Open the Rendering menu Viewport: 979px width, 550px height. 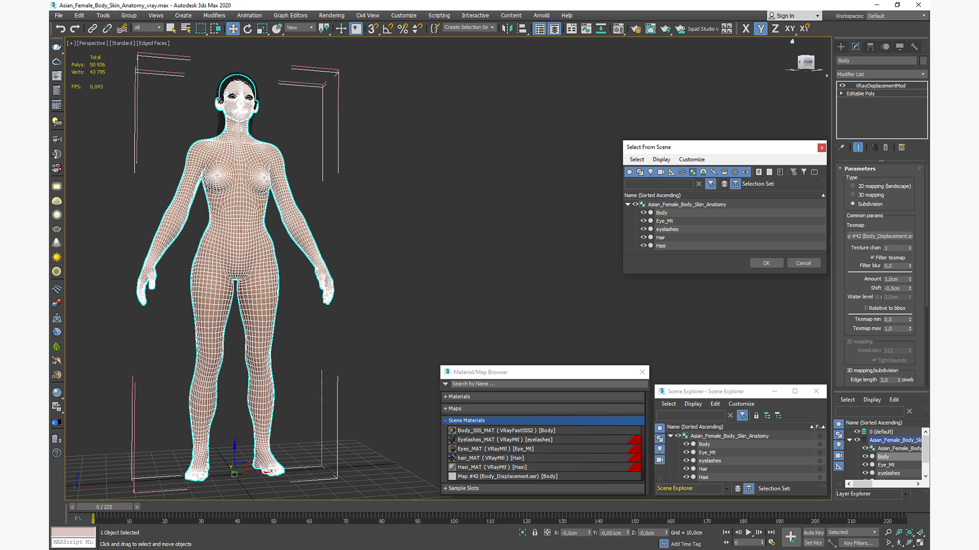pos(331,16)
